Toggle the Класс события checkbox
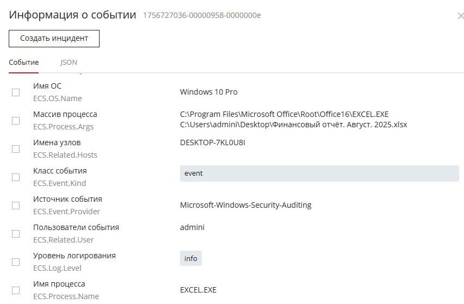464x304 pixels. coord(16,177)
